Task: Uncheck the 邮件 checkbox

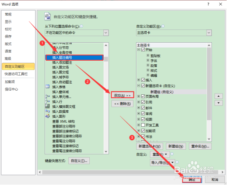Action: (143, 108)
